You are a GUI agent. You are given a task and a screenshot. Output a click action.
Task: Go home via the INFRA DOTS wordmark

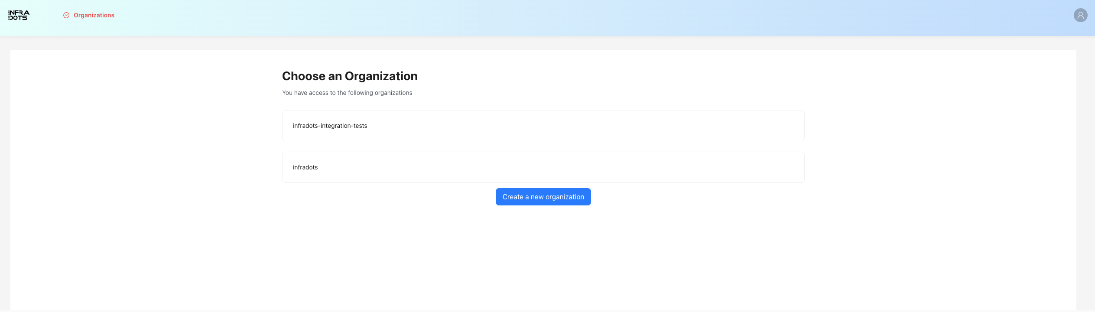pyautogui.click(x=19, y=15)
